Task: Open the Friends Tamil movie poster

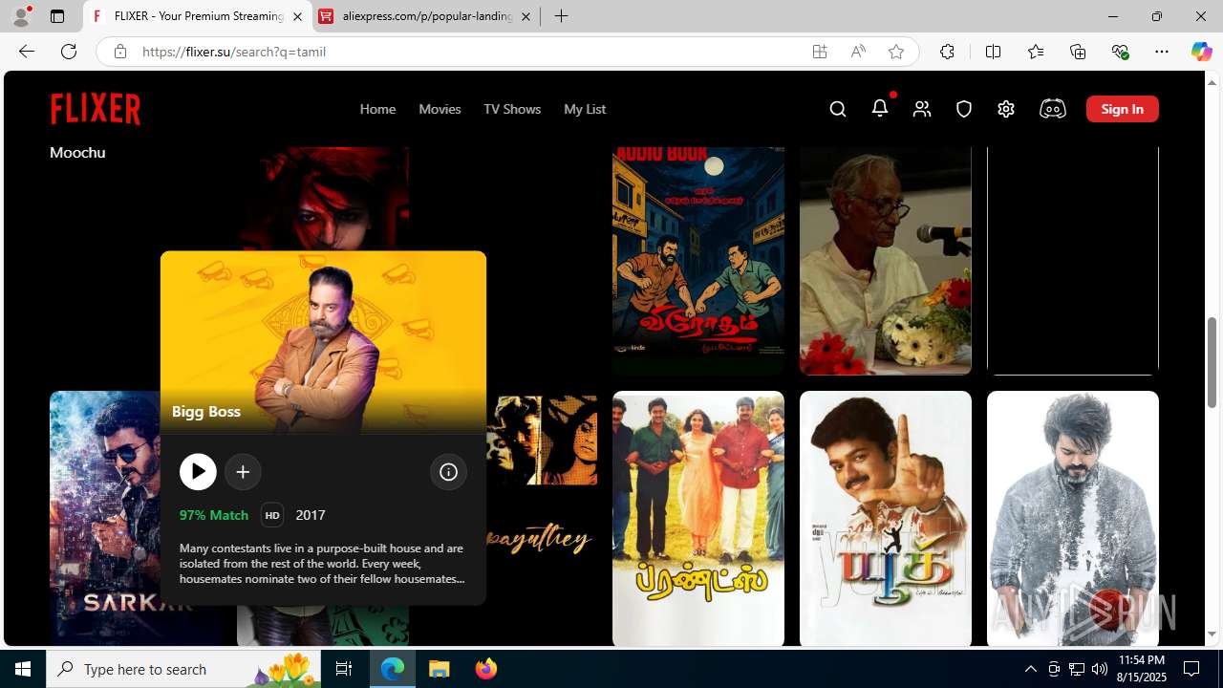Action: (698, 519)
